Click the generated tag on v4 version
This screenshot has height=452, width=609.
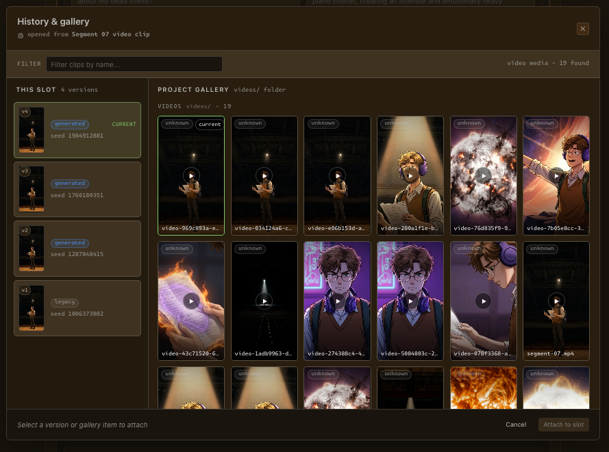click(69, 124)
